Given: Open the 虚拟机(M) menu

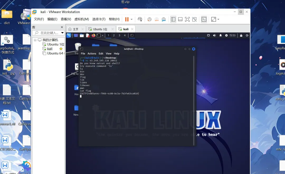Looking at the screenshot, I should pos(82,19).
